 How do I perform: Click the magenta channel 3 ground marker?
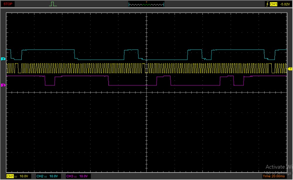pyautogui.click(x=3, y=85)
